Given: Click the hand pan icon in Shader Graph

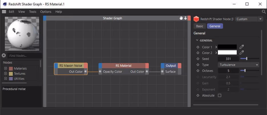Looking at the screenshot, I should click(181, 18).
